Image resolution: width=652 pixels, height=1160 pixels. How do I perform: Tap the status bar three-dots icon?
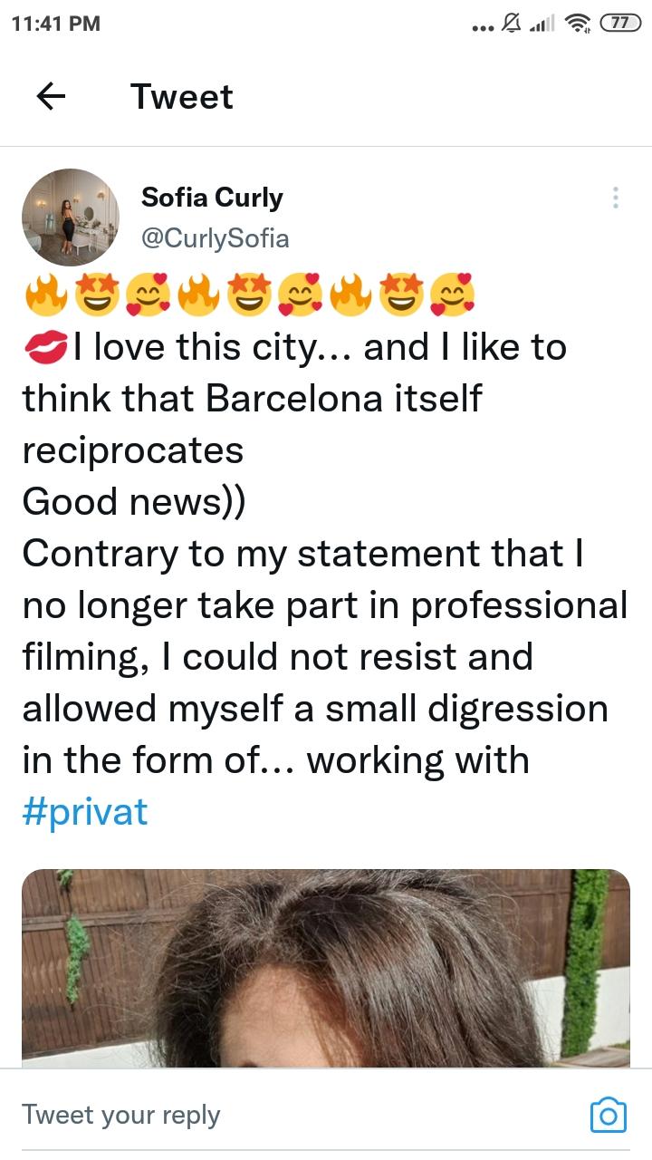pyautogui.click(x=482, y=27)
